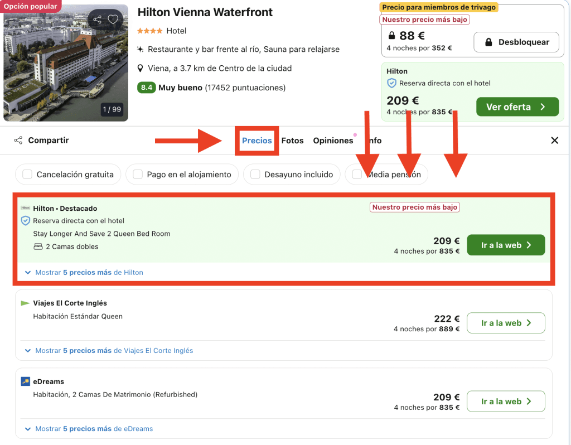Switch to the Fotos tab

292,141
